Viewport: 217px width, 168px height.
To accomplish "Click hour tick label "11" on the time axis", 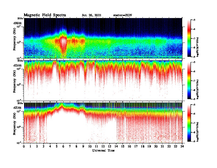I will (x=96, y=147).
